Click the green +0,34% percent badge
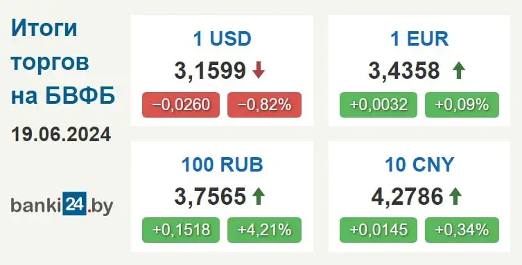This screenshot has height=265, width=522. click(462, 230)
